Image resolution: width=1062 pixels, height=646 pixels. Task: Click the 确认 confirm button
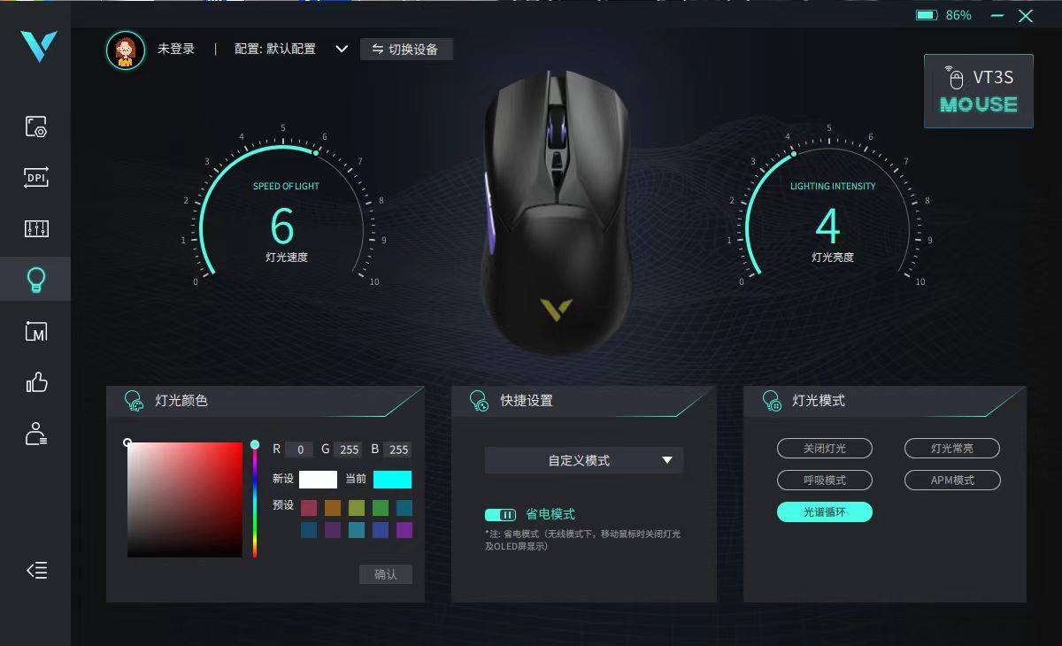tap(386, 574)
